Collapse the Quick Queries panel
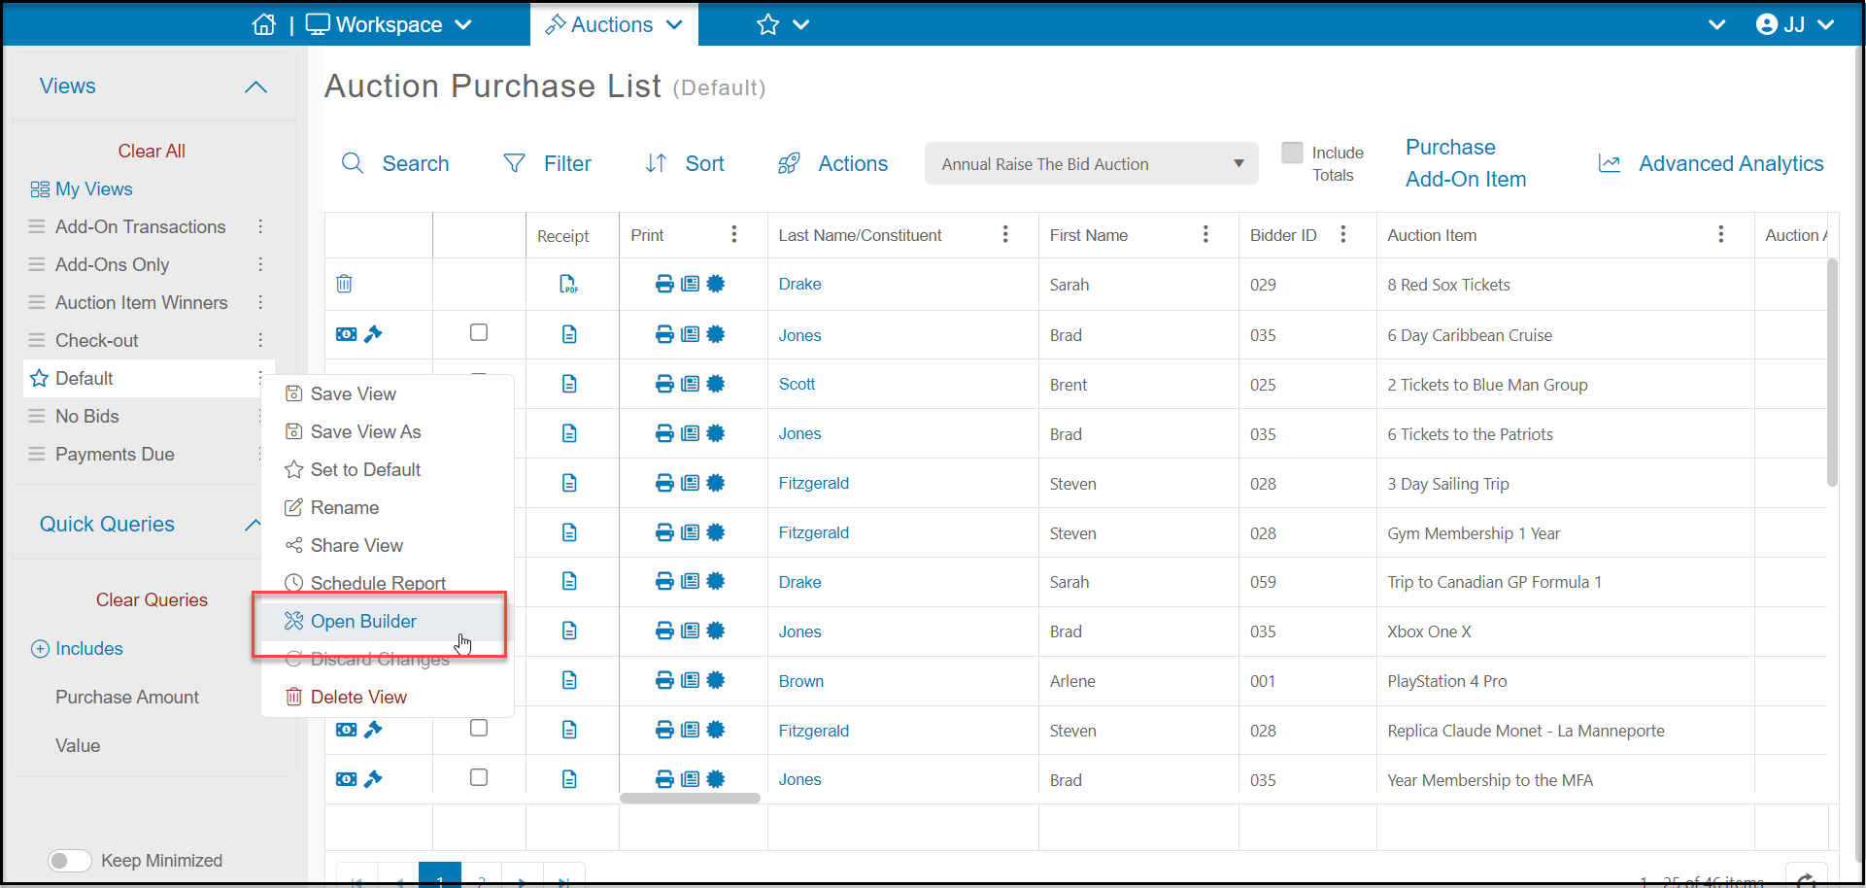The height and width of the screenshot is (888, 1866). click(254, 525)
